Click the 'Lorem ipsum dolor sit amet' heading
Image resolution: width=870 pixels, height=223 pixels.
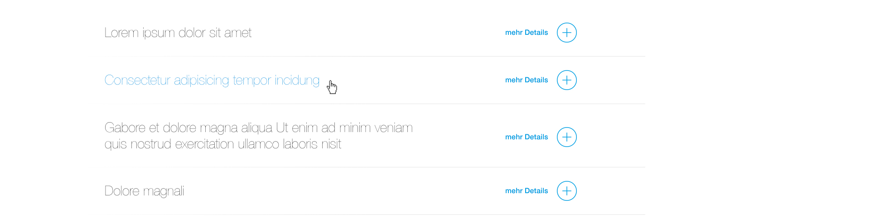pos(178,33)
